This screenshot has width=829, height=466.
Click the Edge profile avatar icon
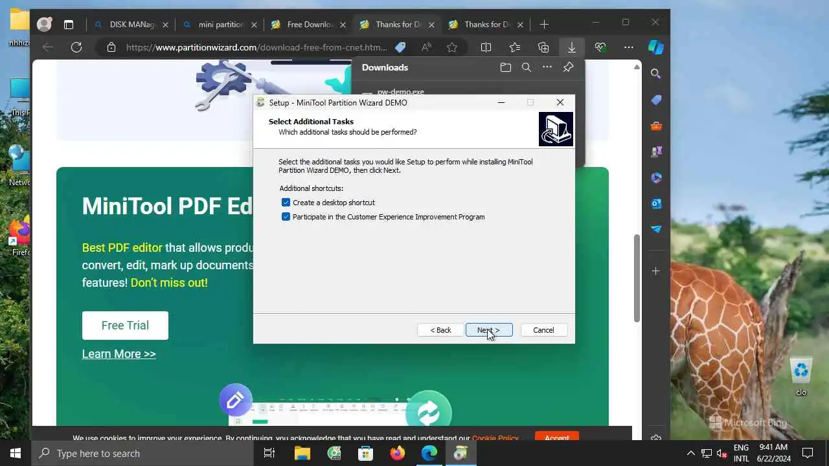tap(44, 25)
